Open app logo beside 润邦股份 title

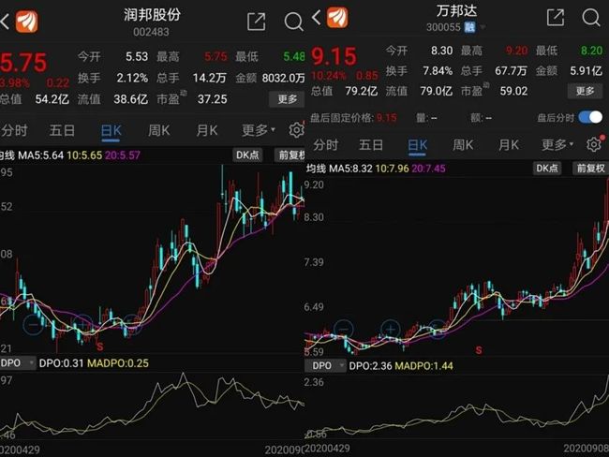[27, 21]
